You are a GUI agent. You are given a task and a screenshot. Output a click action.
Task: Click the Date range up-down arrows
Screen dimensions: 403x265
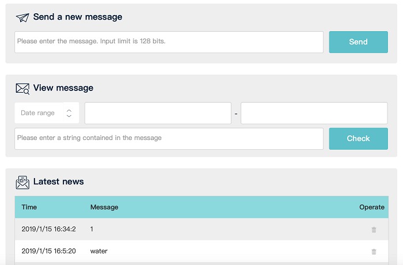69,113
